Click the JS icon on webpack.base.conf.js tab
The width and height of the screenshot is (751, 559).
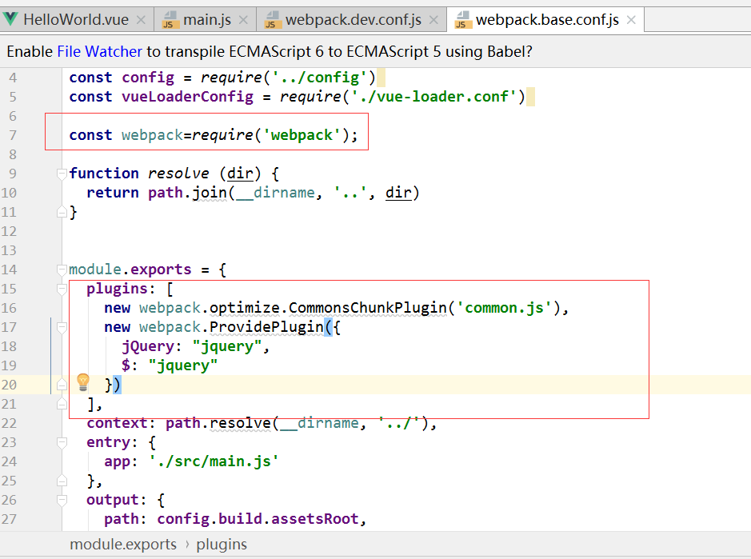461,20
